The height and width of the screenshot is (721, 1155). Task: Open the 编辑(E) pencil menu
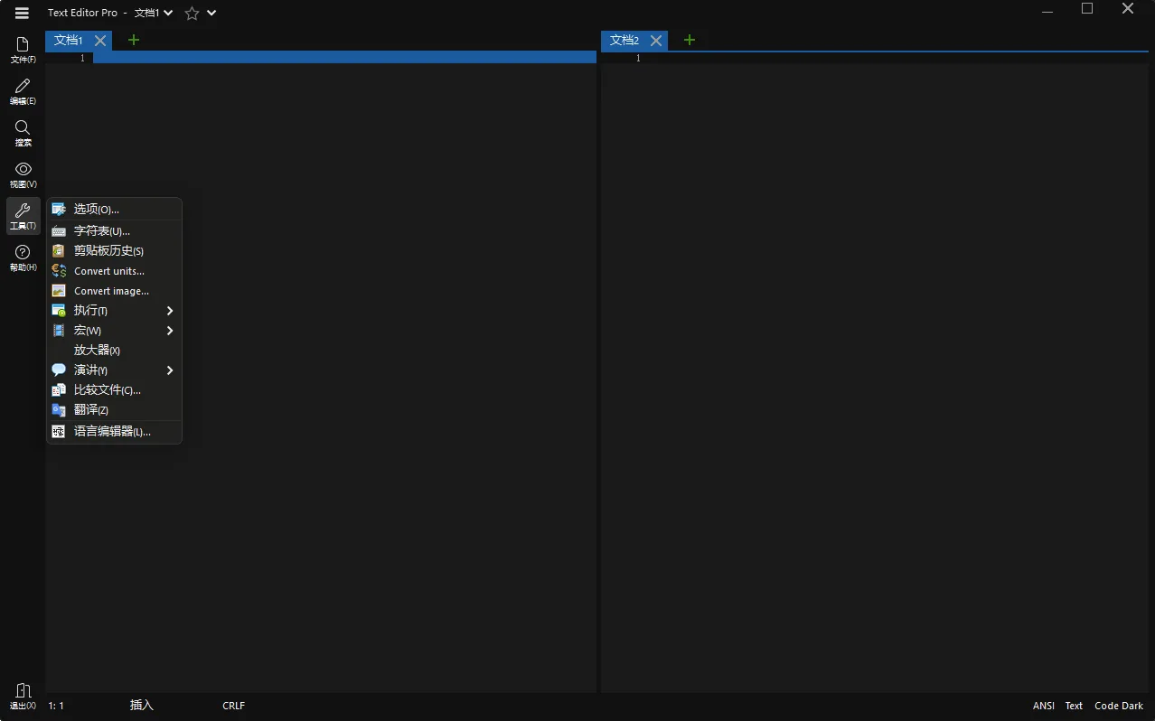[x=23, y=92]
